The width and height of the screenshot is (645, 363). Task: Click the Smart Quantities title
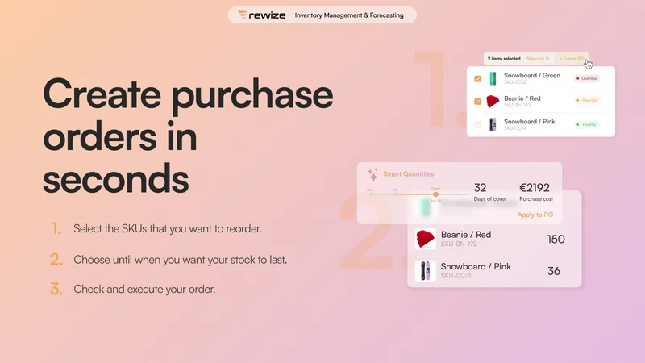(409, 174)
